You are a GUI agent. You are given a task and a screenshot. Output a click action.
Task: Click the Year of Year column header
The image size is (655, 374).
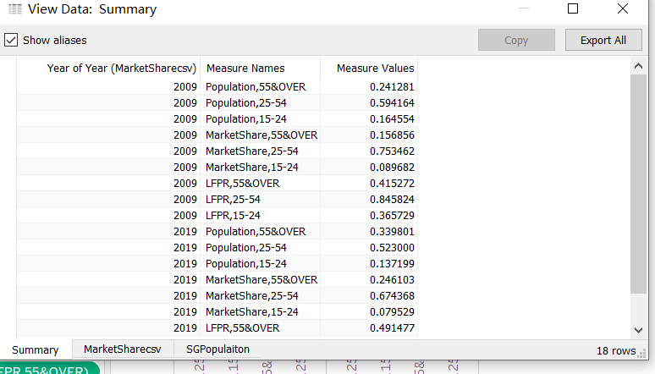point(108,68)
